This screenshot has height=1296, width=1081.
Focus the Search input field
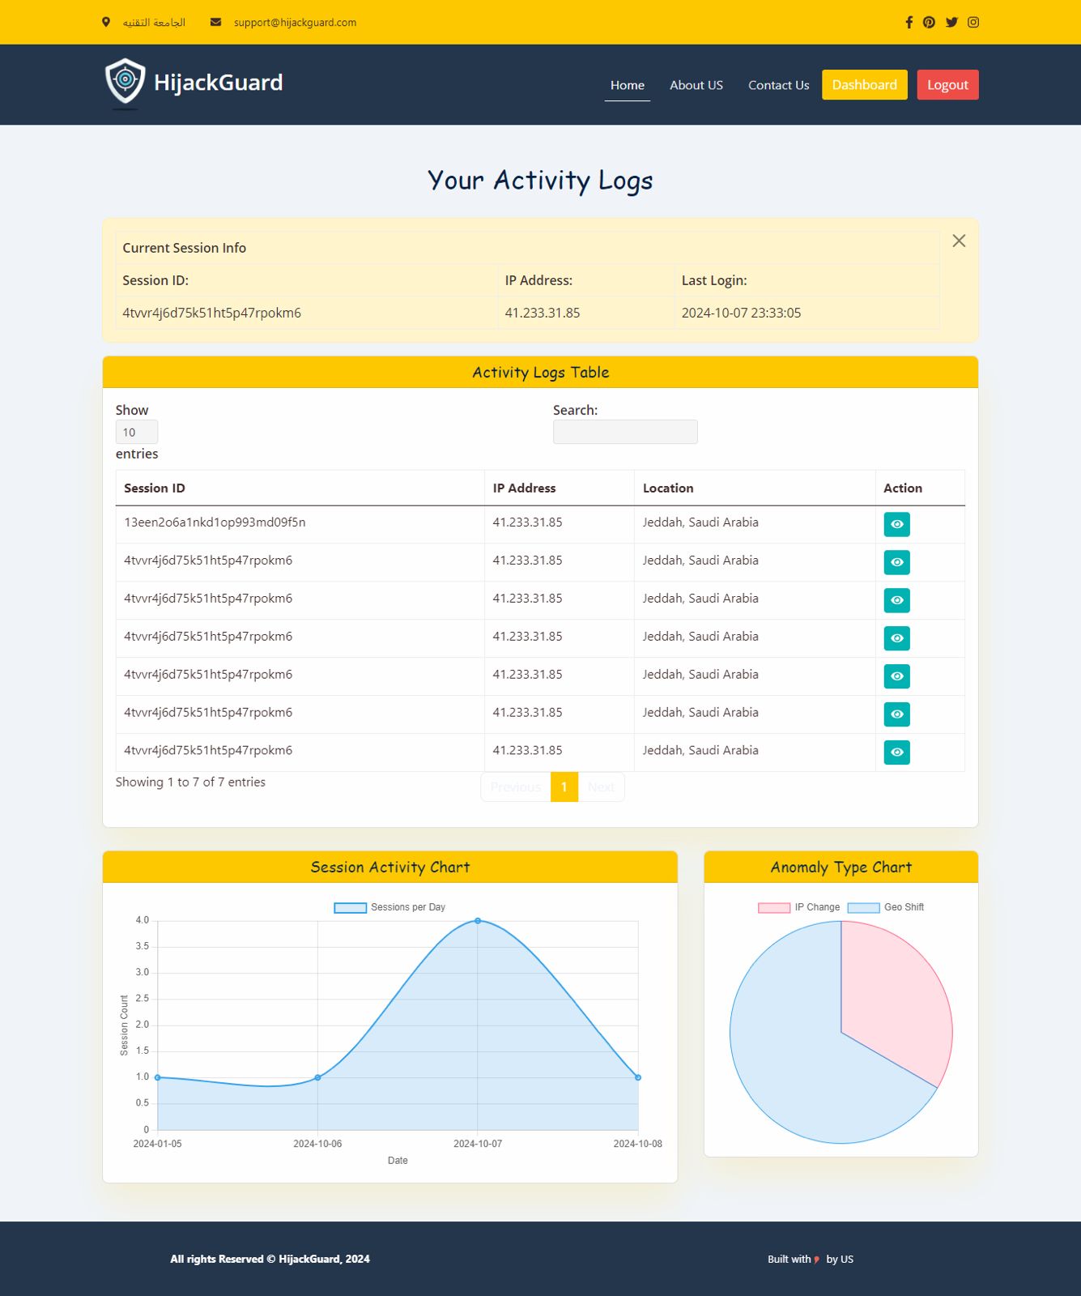click(624, 433)
